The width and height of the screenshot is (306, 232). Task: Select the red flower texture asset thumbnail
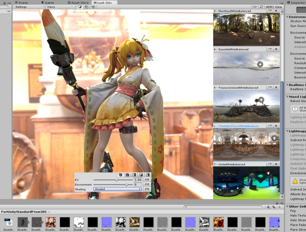[x=218, y=222]
